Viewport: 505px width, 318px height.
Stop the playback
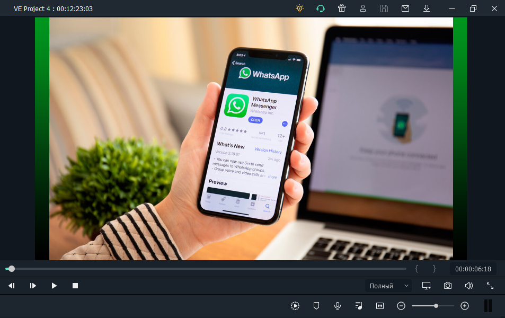point(75,286)
